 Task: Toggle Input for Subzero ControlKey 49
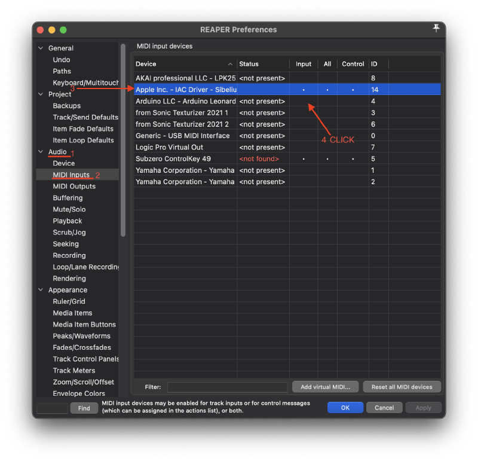(304, 158)
